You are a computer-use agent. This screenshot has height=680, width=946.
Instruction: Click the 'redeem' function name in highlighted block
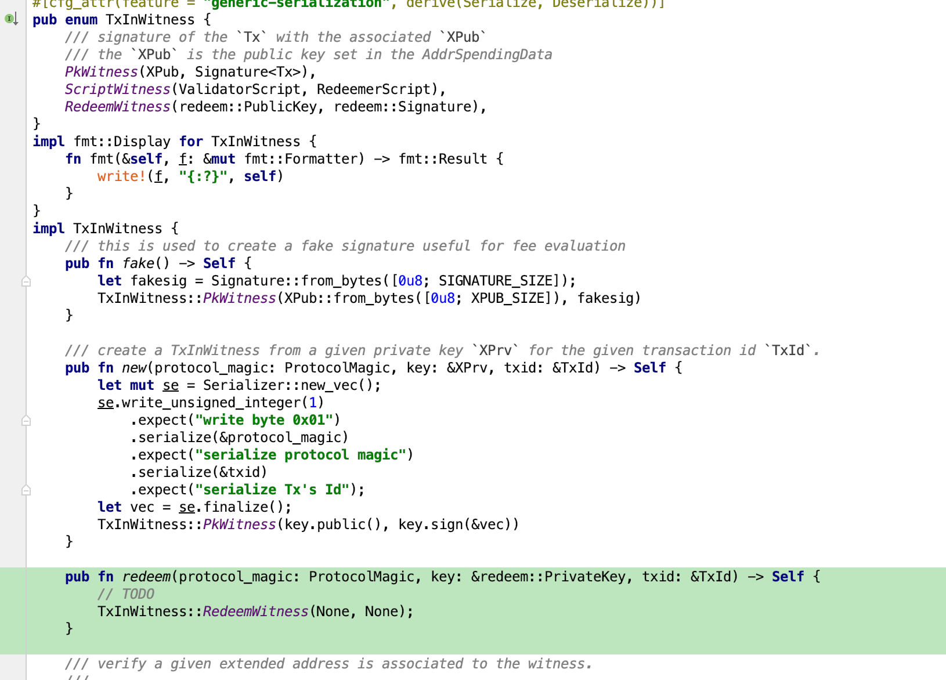pos(146,577)
